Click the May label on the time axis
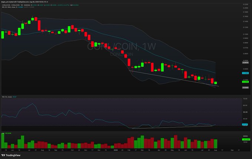The image size is (252, 159). tap(172, 150)
